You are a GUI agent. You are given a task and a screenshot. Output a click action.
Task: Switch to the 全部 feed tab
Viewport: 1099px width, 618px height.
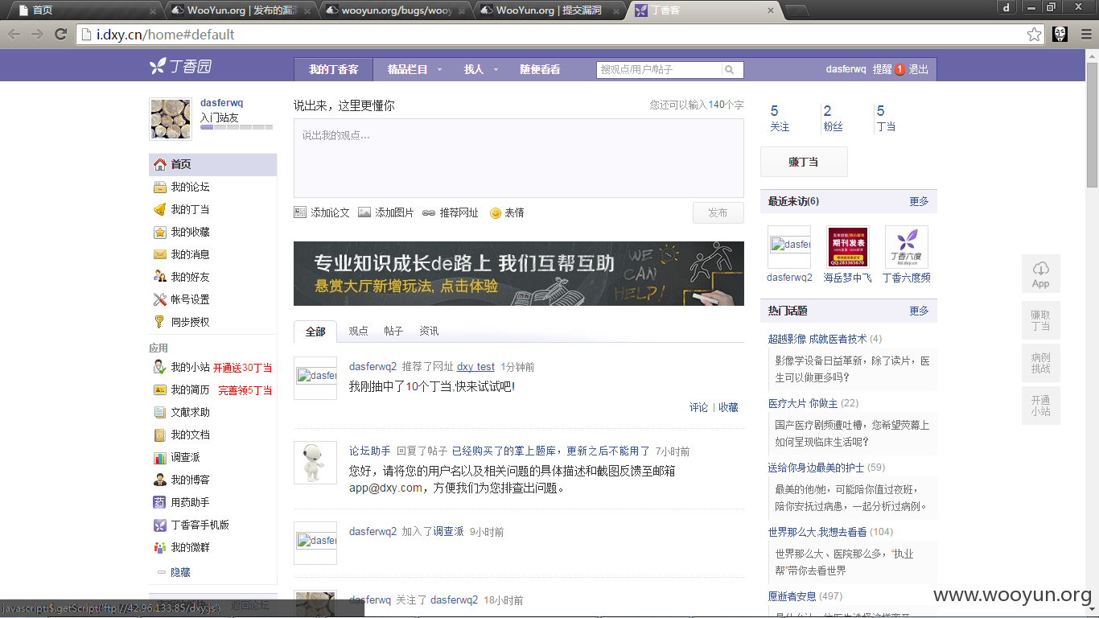click(315, 332)
